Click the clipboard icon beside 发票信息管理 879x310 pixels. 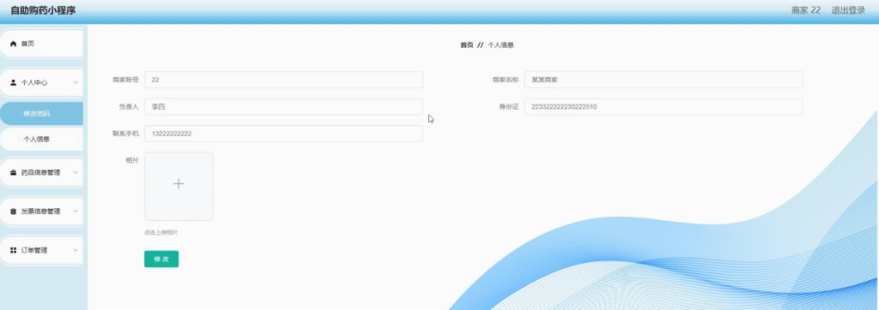[14, 212]
